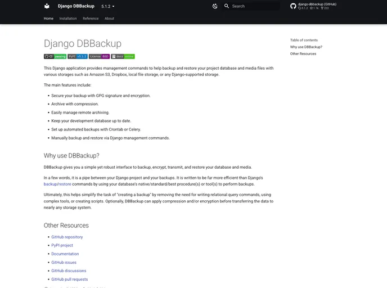Open the backup/restore commands link
The width and height of the screenshot is (387, 288).
tap(57, 184)
